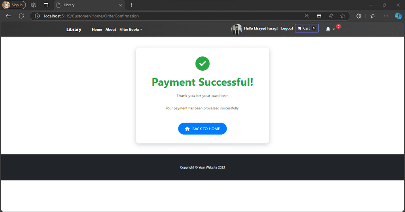Click 'Your payment has been processed successfully.' text

[202, 108]
